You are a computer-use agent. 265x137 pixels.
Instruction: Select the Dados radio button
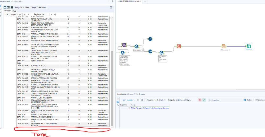click(245, 100)
